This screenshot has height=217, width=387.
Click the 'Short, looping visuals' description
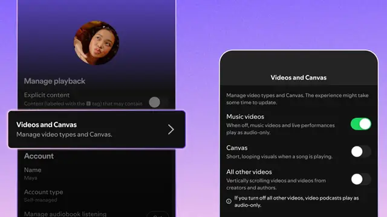(x=279, y=157)
